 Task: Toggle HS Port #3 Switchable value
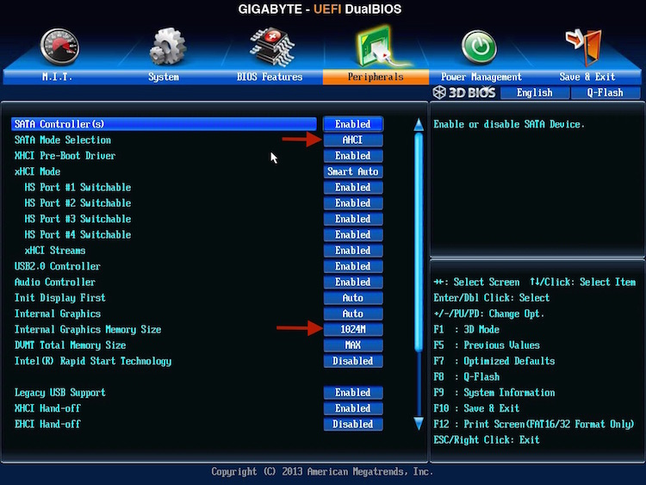click(x=353, y=219)
